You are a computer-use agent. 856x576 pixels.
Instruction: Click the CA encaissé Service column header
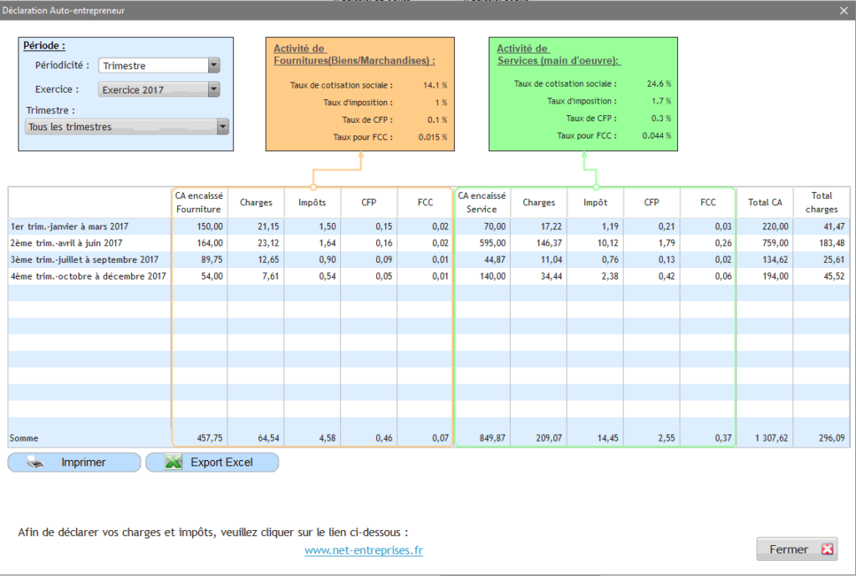tap(481, 201)
